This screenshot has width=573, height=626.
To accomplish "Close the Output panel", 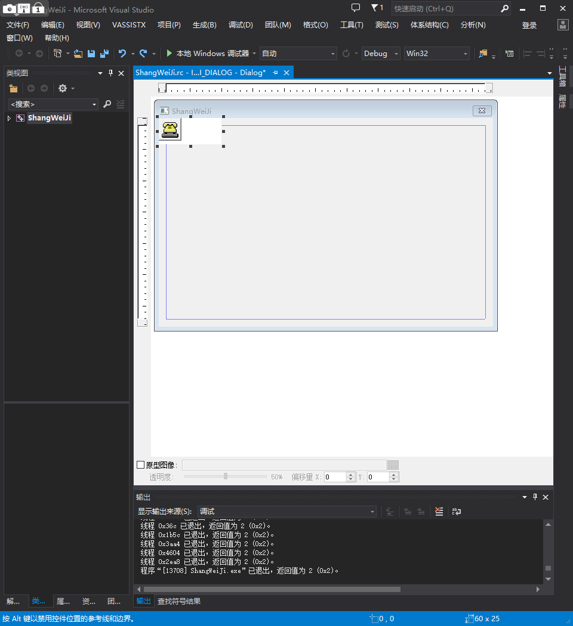I will tap(546, 497).
